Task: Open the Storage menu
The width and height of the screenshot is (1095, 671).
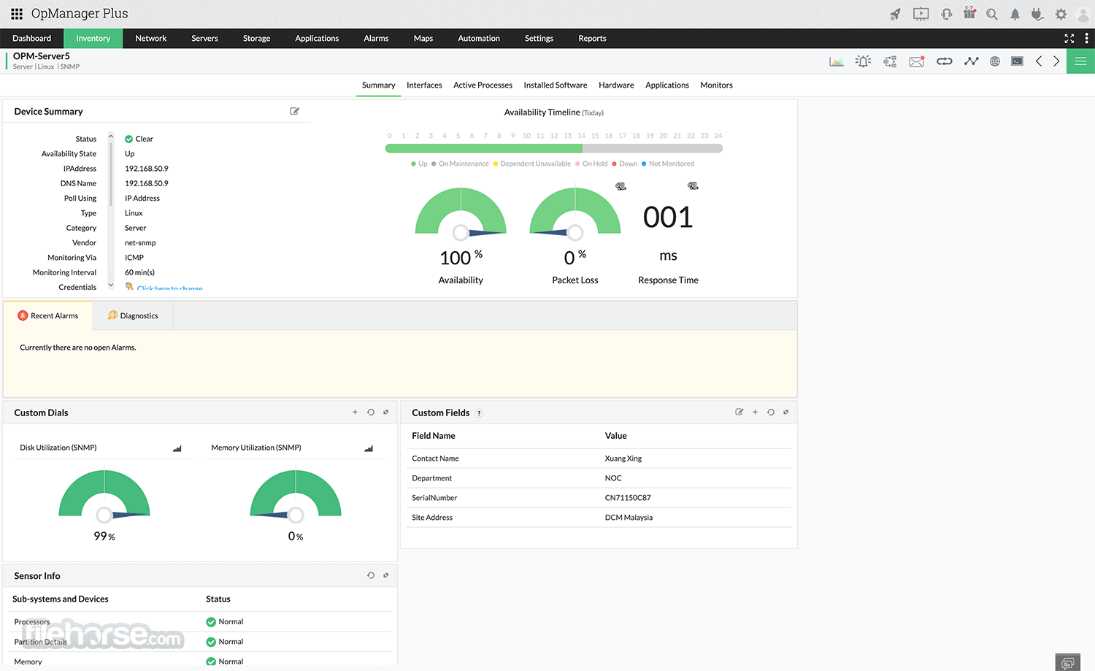Action: click(x=257, y=39)
